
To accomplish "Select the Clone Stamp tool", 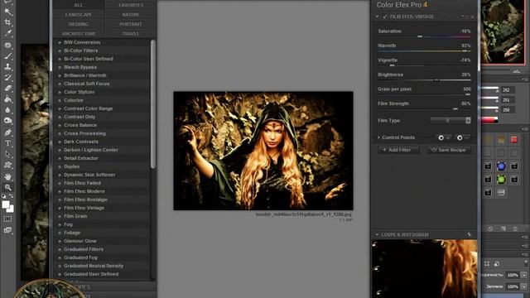I will [x=7, y=66].
